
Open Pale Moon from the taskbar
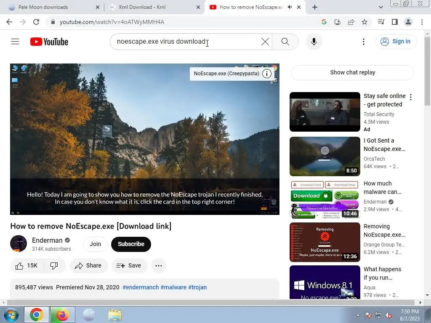click(x=89, y=315)
